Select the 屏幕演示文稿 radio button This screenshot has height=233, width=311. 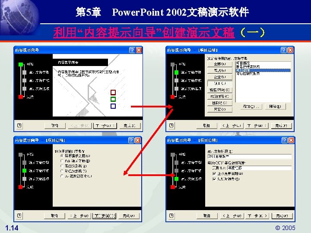click(62, 156)
